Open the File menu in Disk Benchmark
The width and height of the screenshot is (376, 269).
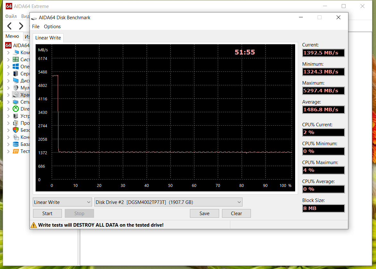[x=36, y=26]
